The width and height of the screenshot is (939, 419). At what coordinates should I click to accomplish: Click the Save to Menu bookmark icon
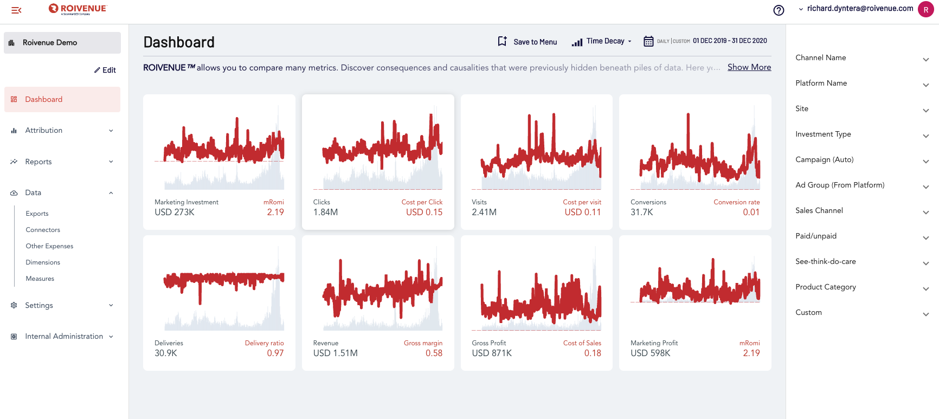[502, 41]
